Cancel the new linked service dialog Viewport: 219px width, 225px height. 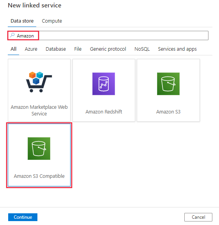click(198, 217)
